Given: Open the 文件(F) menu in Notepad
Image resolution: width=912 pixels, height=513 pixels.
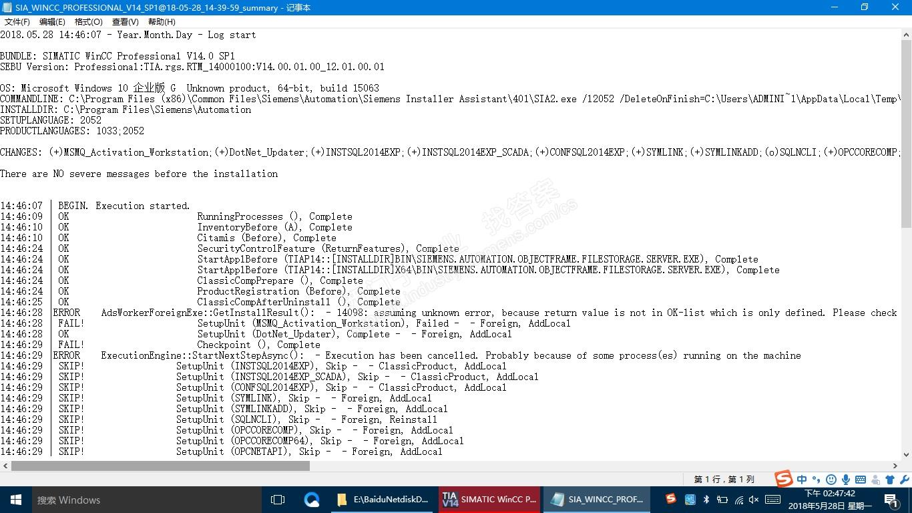Looking at the screenshot, I should click(x=17, y=22).
